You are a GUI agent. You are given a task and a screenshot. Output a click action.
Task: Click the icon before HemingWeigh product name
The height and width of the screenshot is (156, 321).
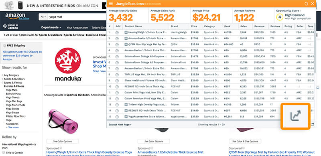pos(126,32)
